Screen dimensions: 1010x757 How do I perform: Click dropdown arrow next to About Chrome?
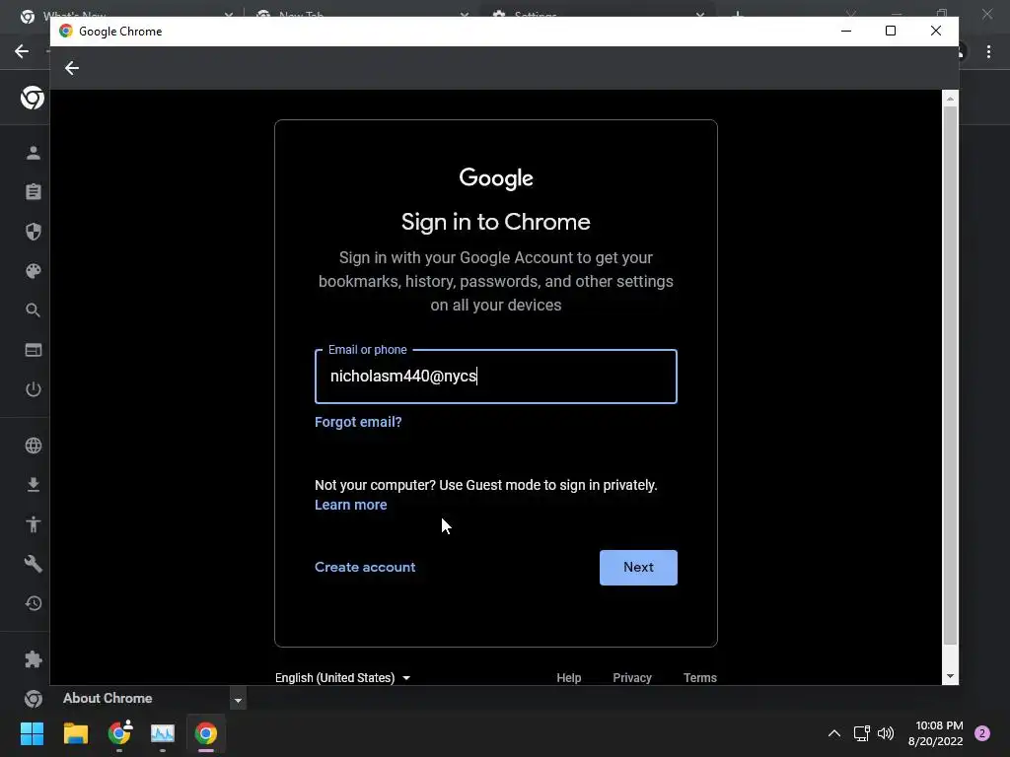238,700
